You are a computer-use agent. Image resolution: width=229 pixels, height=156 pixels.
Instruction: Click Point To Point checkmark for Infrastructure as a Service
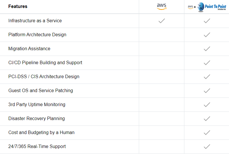pos(207,21)
